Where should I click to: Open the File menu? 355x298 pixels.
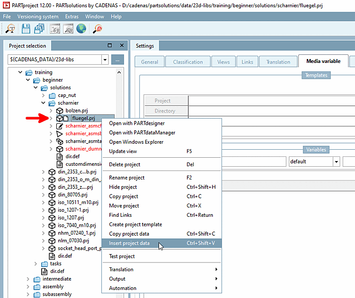point(7,17)
